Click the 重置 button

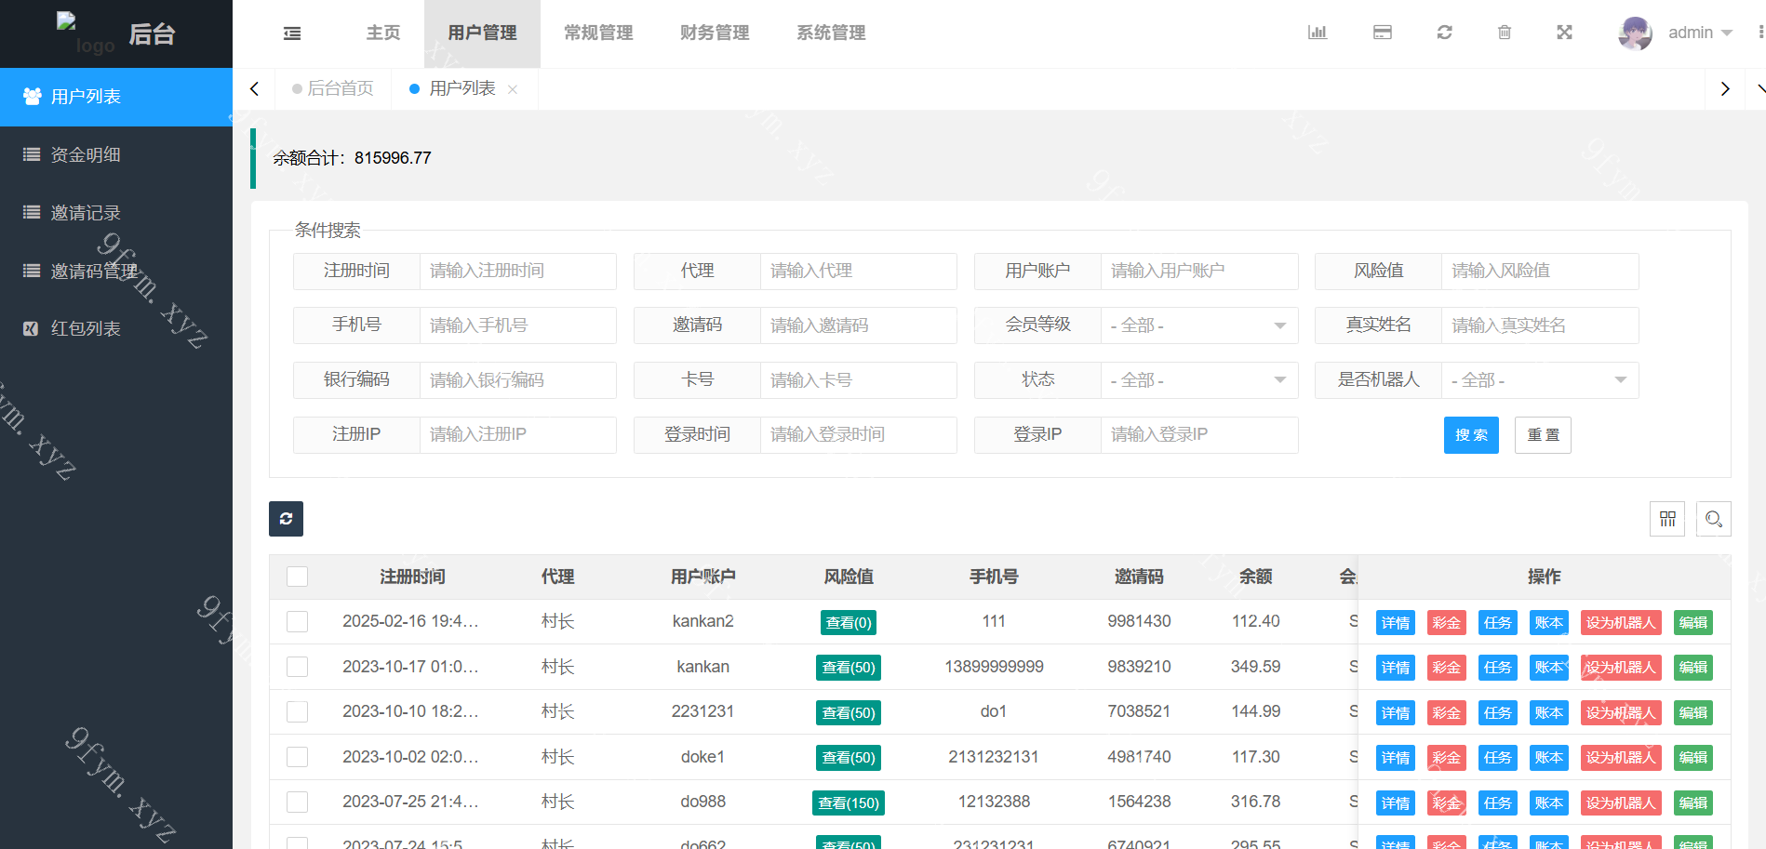[x=1544, y=435]
